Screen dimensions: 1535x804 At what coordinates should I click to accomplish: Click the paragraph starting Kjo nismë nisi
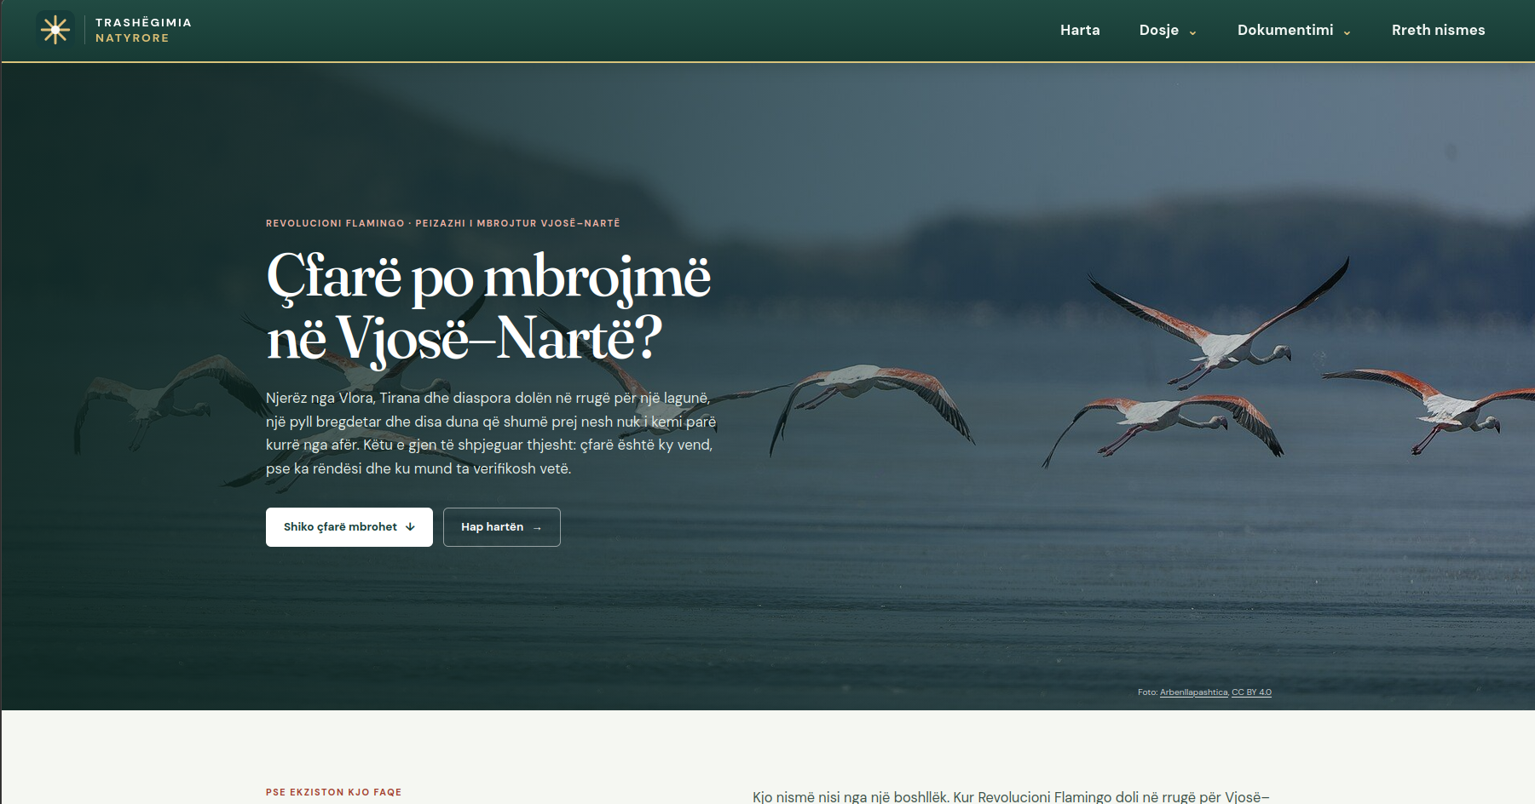1011,796
